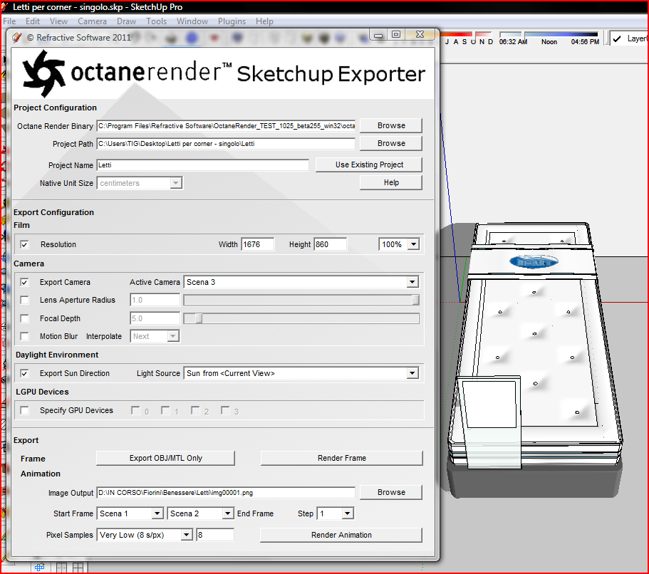The width and height of the screenshot is (649, 574).
Task: Open the Active Camera dropdown showing Scena 3
Action: coord(301,282)
